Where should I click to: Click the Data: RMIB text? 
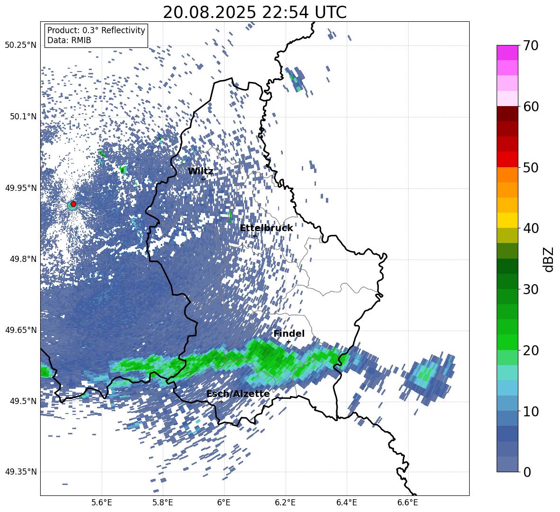pos(69,40)
